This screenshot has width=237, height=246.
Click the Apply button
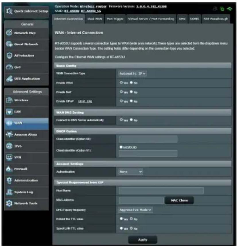point(143,240)
